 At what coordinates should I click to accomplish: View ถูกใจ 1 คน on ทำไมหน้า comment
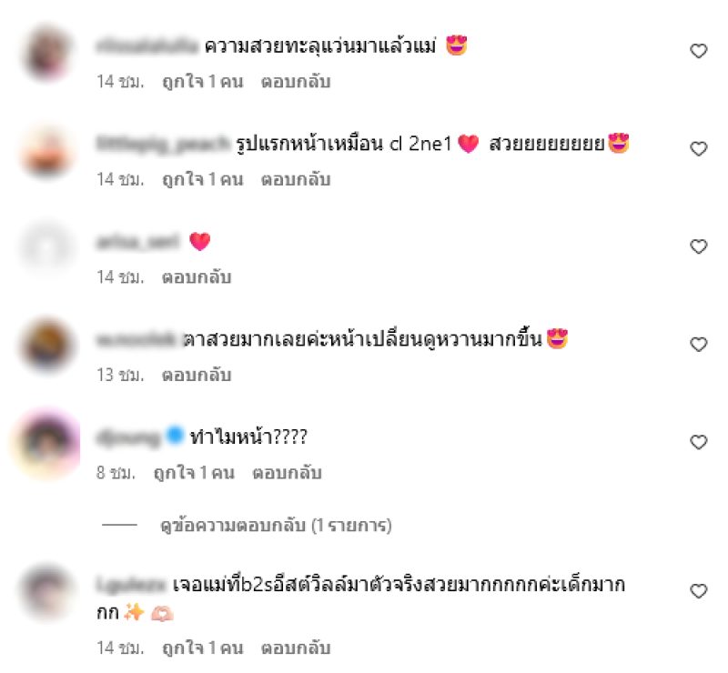coord(194,473)
